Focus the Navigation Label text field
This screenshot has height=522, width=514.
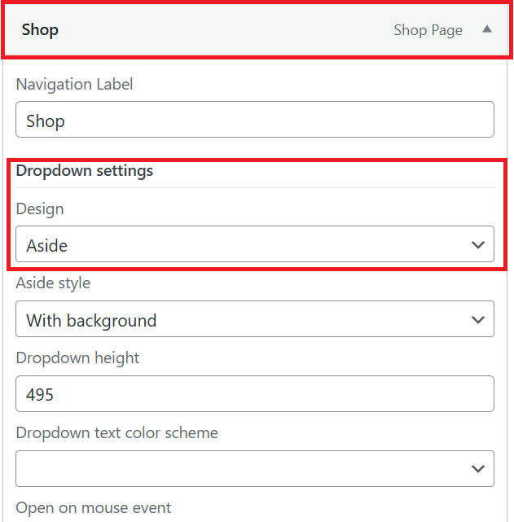click(x=255, y=119)
